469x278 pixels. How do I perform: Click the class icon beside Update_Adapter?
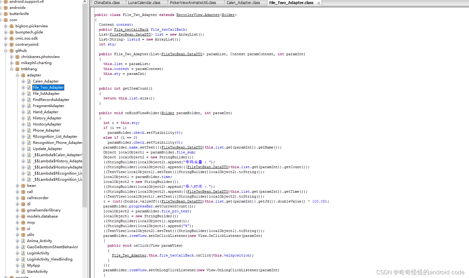coord(29,149)
